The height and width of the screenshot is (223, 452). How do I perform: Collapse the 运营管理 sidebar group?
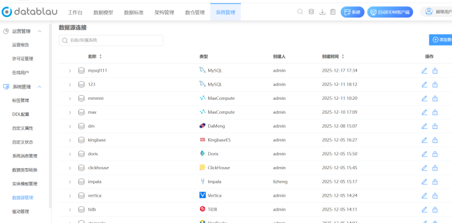coord(40,31)
